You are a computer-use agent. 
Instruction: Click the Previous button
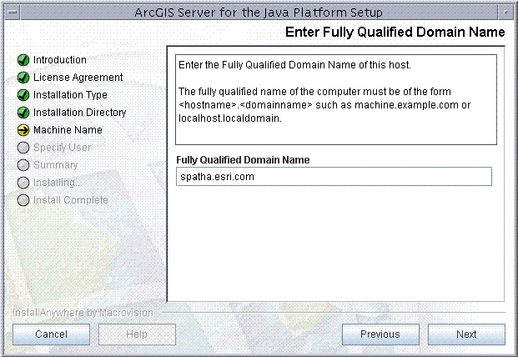pos(380,334)
